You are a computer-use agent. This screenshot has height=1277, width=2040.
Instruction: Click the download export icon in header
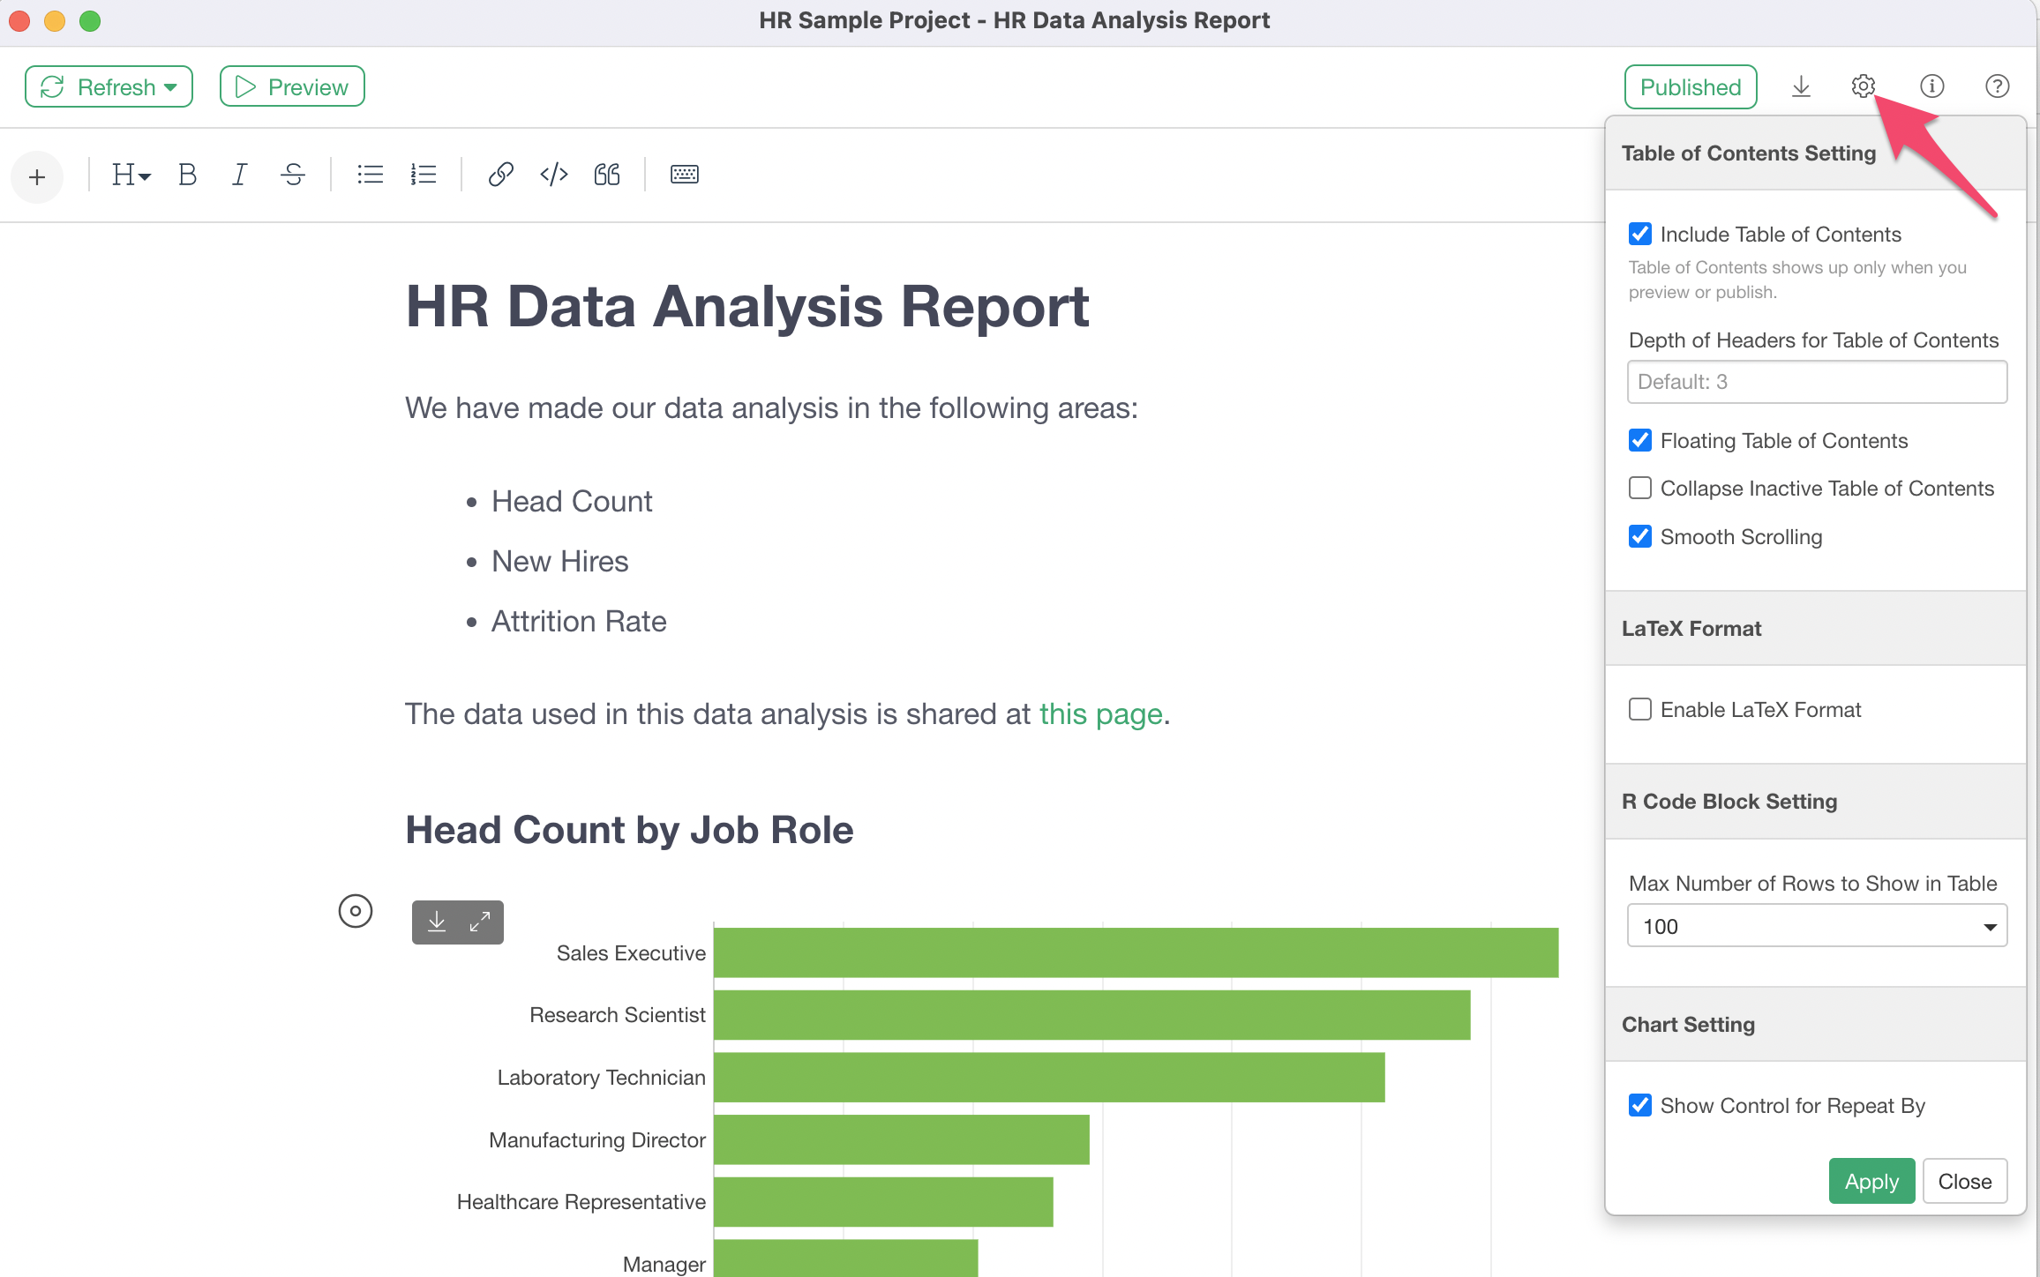pos(1801,86)
